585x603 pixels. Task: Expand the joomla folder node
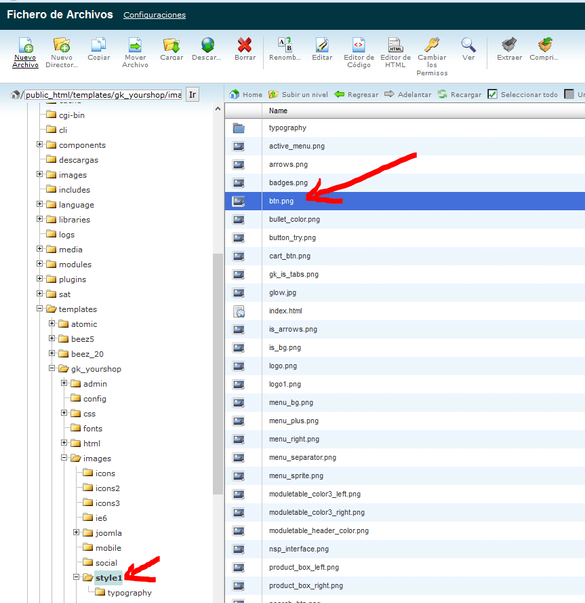coord(76,532)
